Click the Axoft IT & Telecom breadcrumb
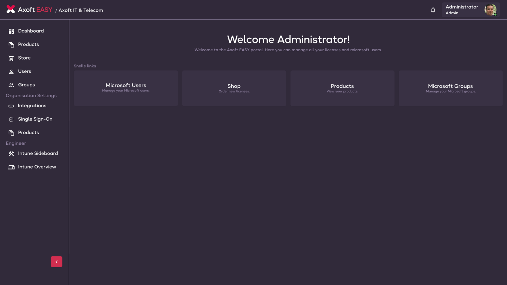507x285 pixels. click(81, 10)
